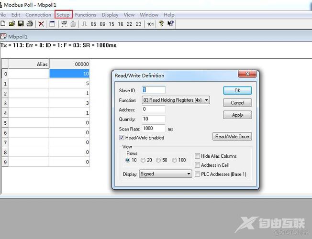The height and width of the screenshot is (239, 312).
Task: Click row header 2
Action: click(x=5, y=94)
